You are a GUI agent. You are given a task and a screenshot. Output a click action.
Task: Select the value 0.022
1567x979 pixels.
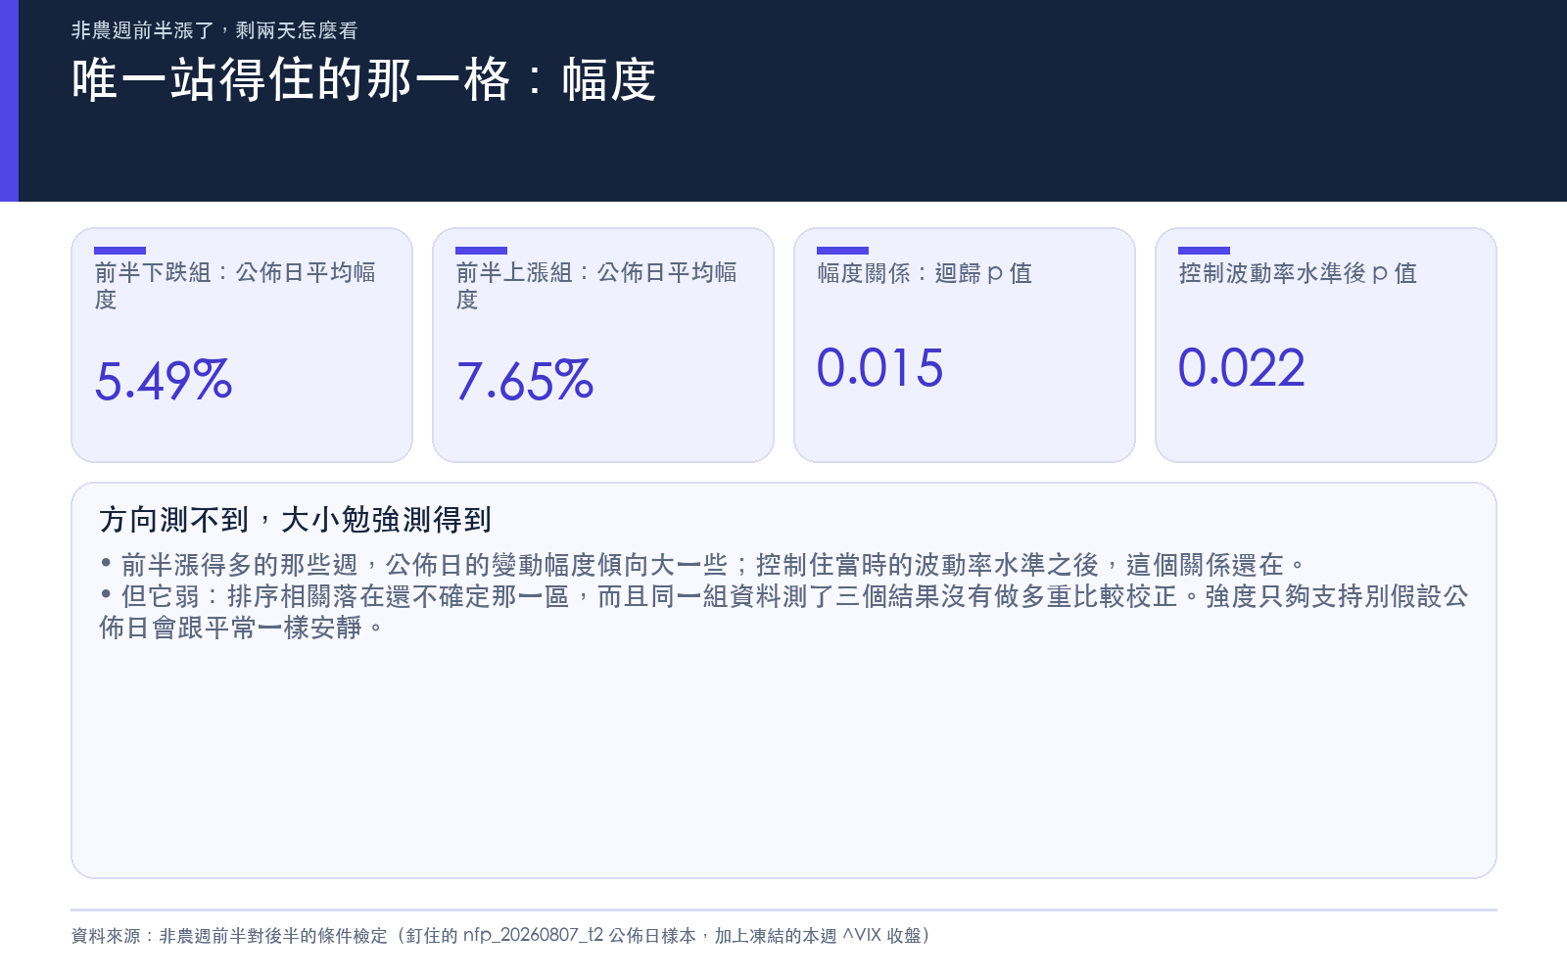click(x=1241, y=368)
